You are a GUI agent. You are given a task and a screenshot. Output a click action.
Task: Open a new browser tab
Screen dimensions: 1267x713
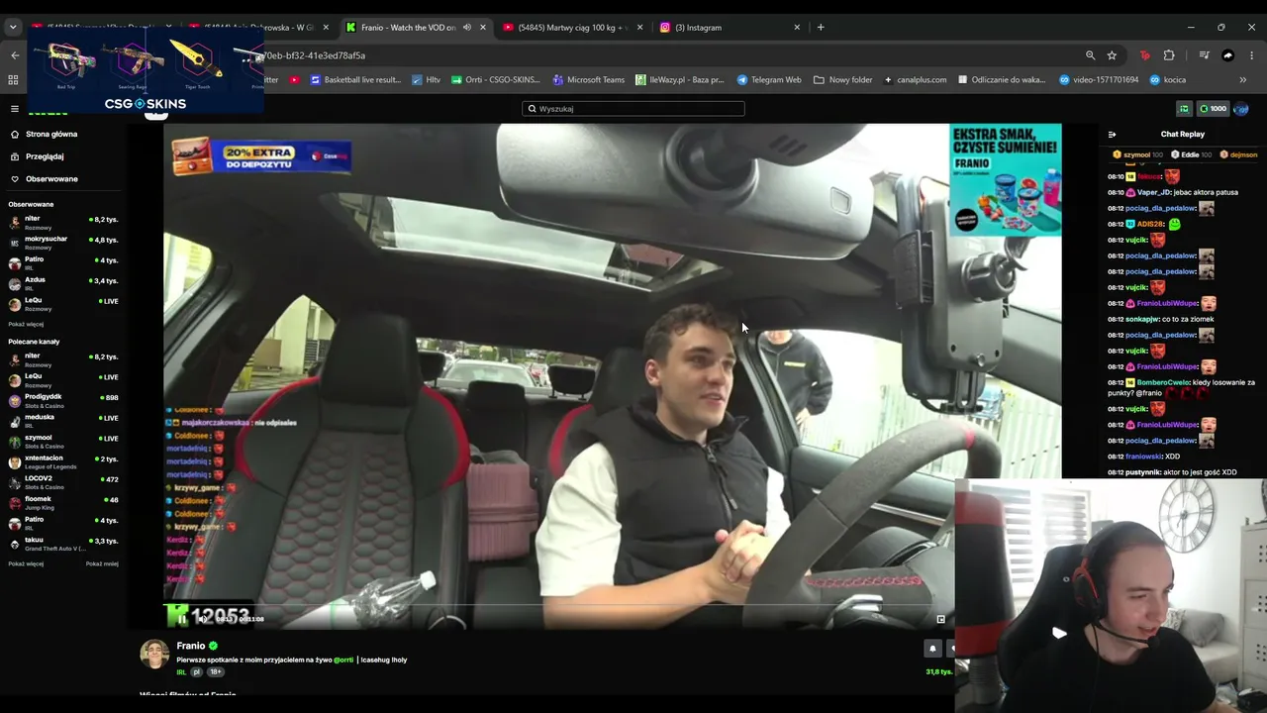click(x=821, y=28)
